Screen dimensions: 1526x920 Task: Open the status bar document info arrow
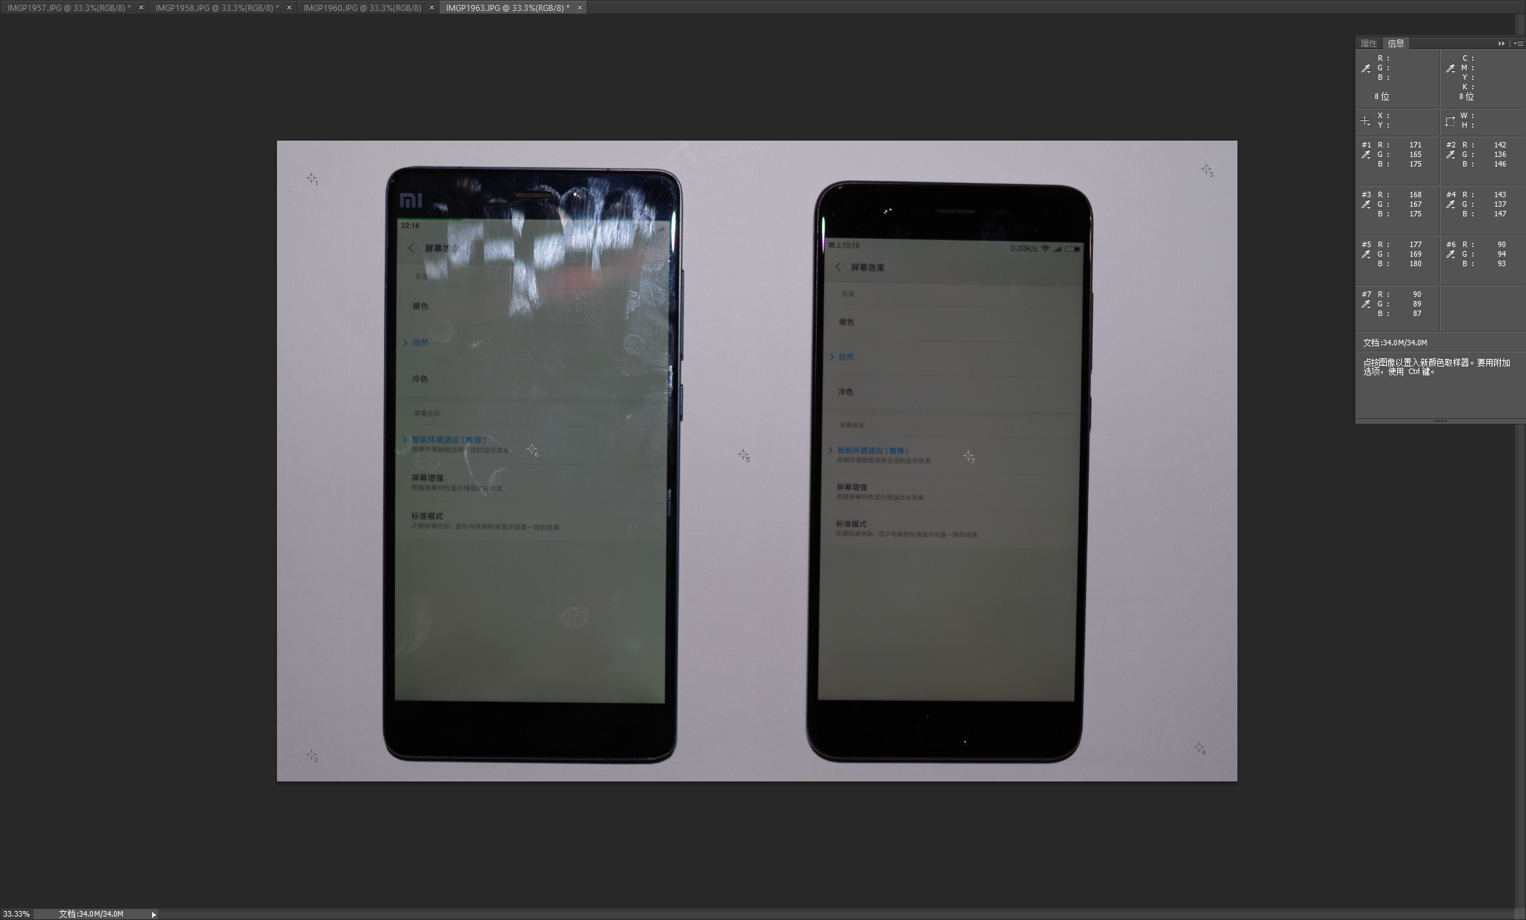click(153, 915)
